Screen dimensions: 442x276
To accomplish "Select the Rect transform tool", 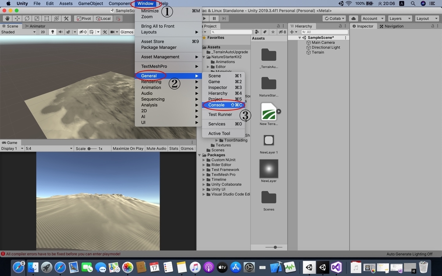I will click(47, 18).
